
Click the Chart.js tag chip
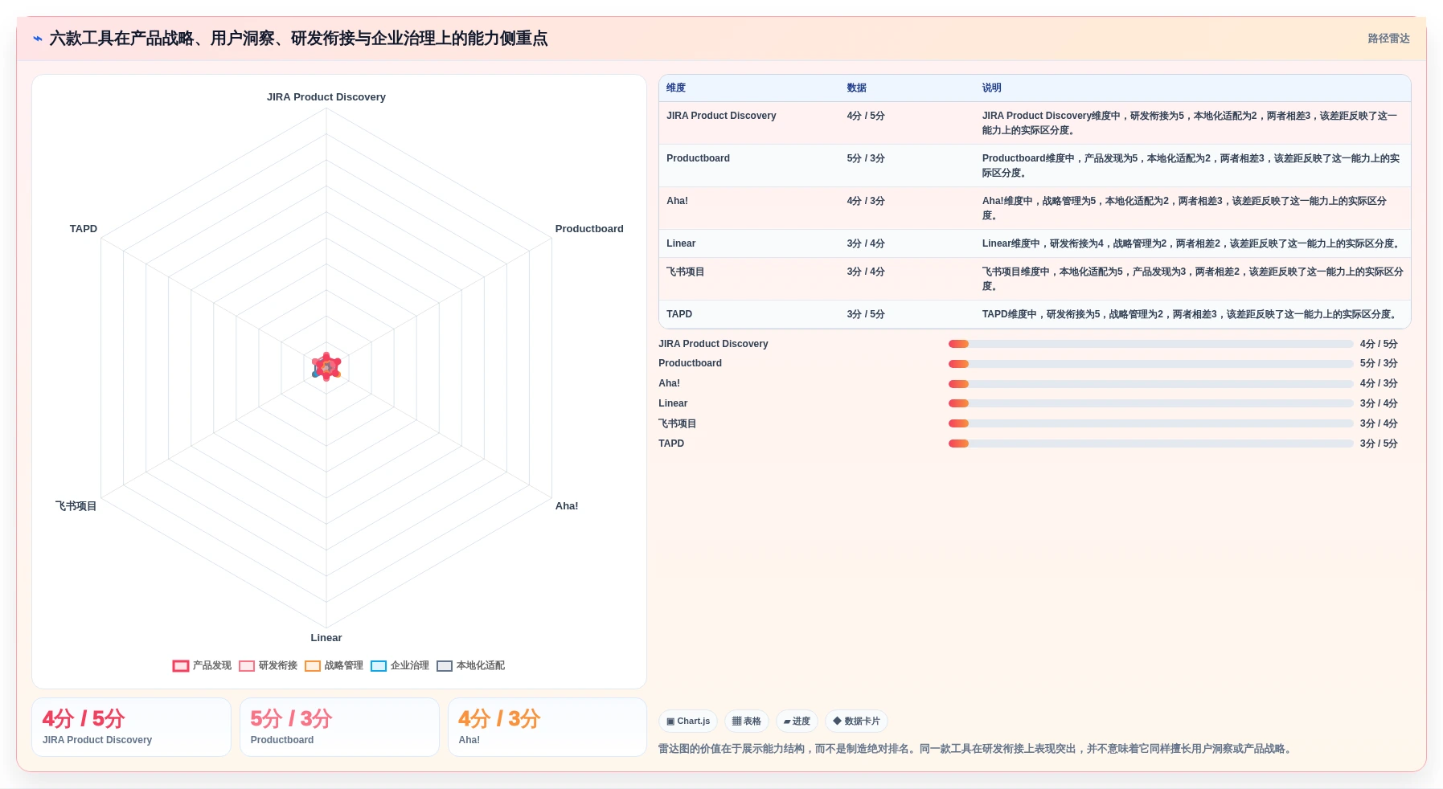coord(688,721)
